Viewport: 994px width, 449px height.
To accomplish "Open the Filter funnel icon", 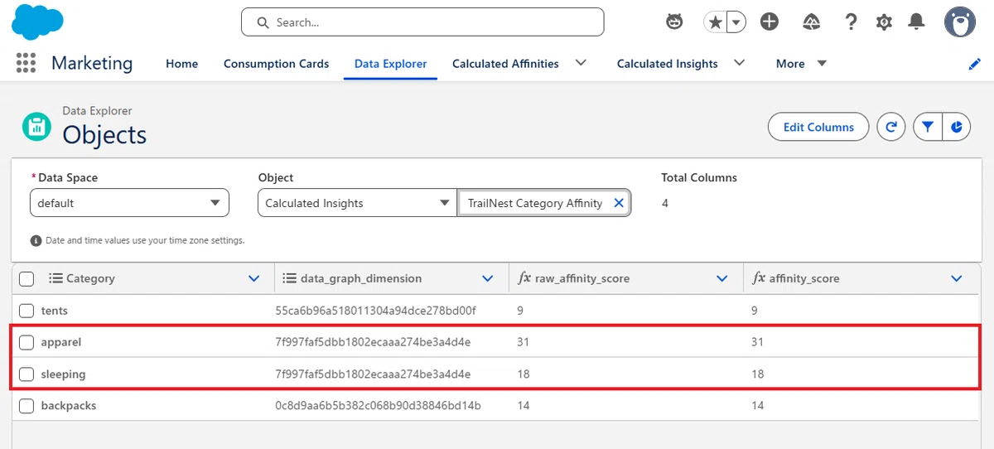I will [928, 127].
